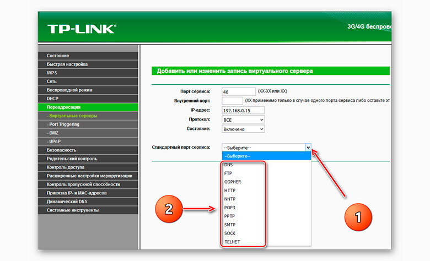The image size is (430, 261).
Task: Choose PPTP from the list
Action: (266, 216)
